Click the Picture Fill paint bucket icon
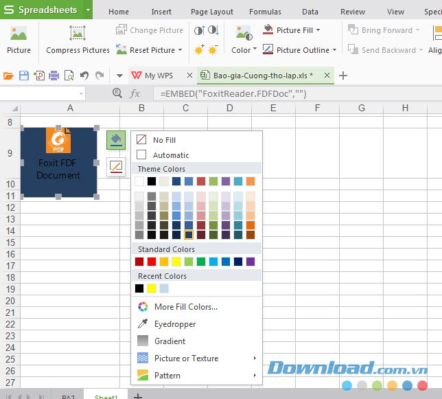Image resolution: width=442 pixels, height=399 pixels. coord(268,30)
